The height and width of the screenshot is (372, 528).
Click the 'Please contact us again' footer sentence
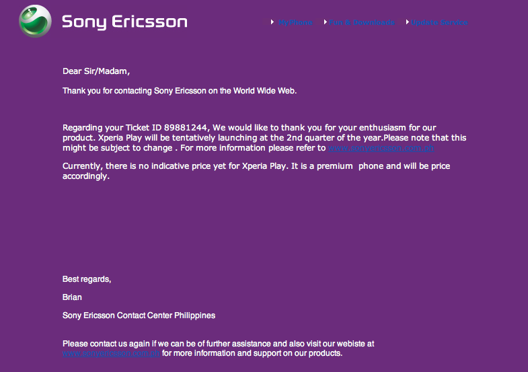coord(218,344)
